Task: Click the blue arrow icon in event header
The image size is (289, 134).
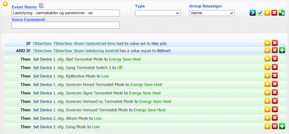Action: click(x=253, y=13)
